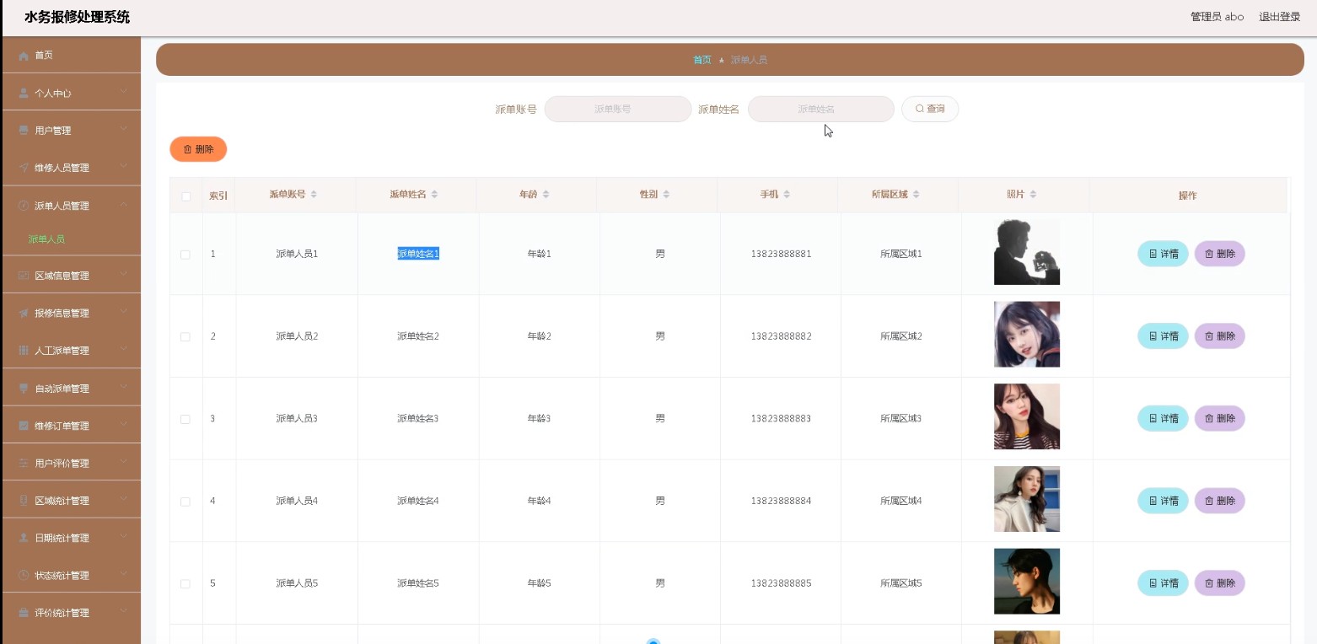The width and height of the screenshot is (1317, 644).
Task: Open the 日期统计管理 menu label
Action: (62, 538)
